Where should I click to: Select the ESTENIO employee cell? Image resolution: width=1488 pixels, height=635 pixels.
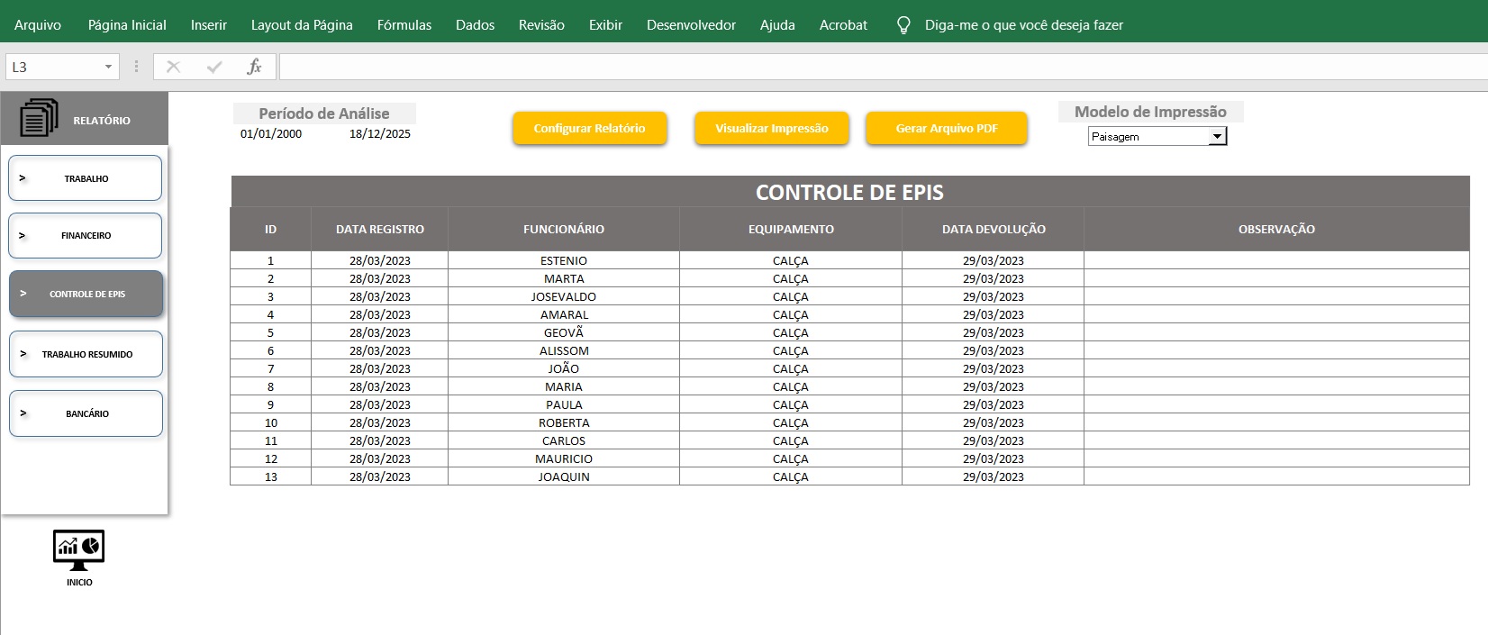coord(564,260)
